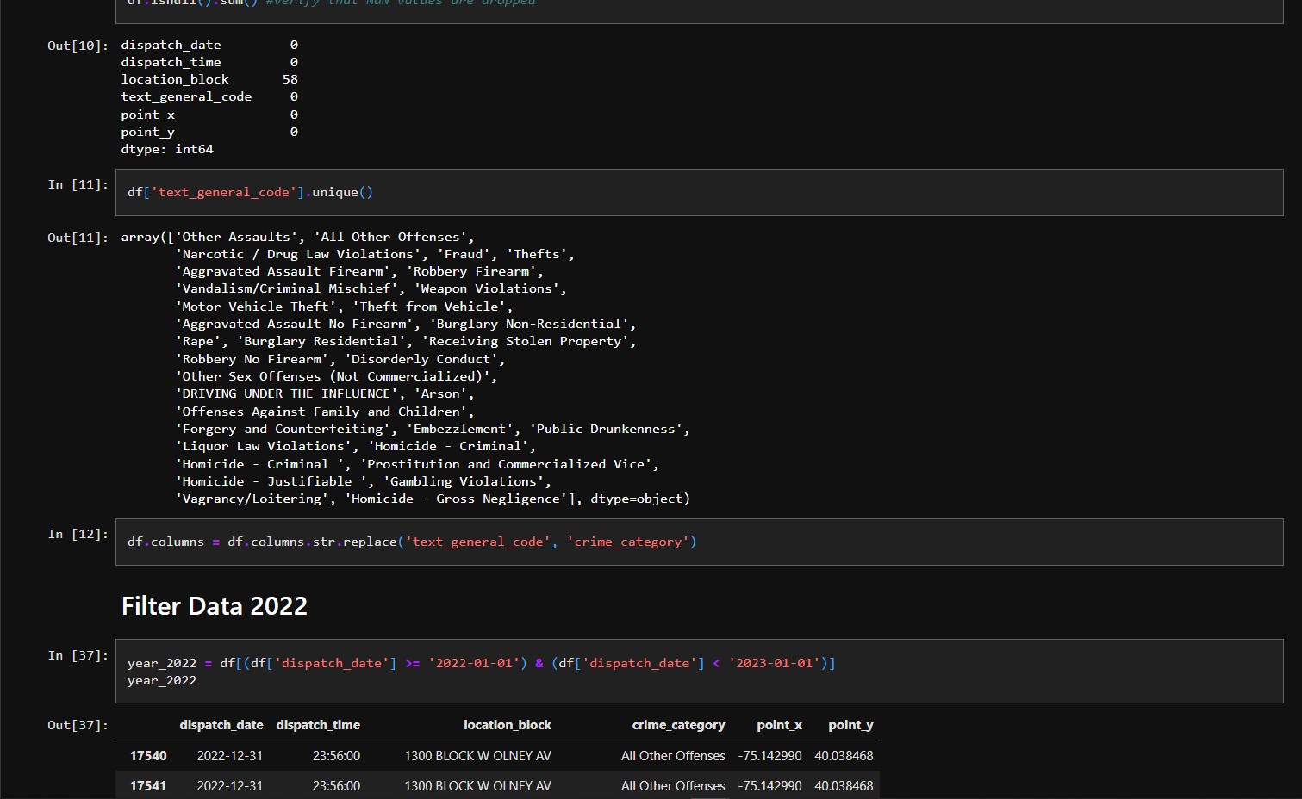Select the 'Filter Data 2022' heading

point(214,606)
